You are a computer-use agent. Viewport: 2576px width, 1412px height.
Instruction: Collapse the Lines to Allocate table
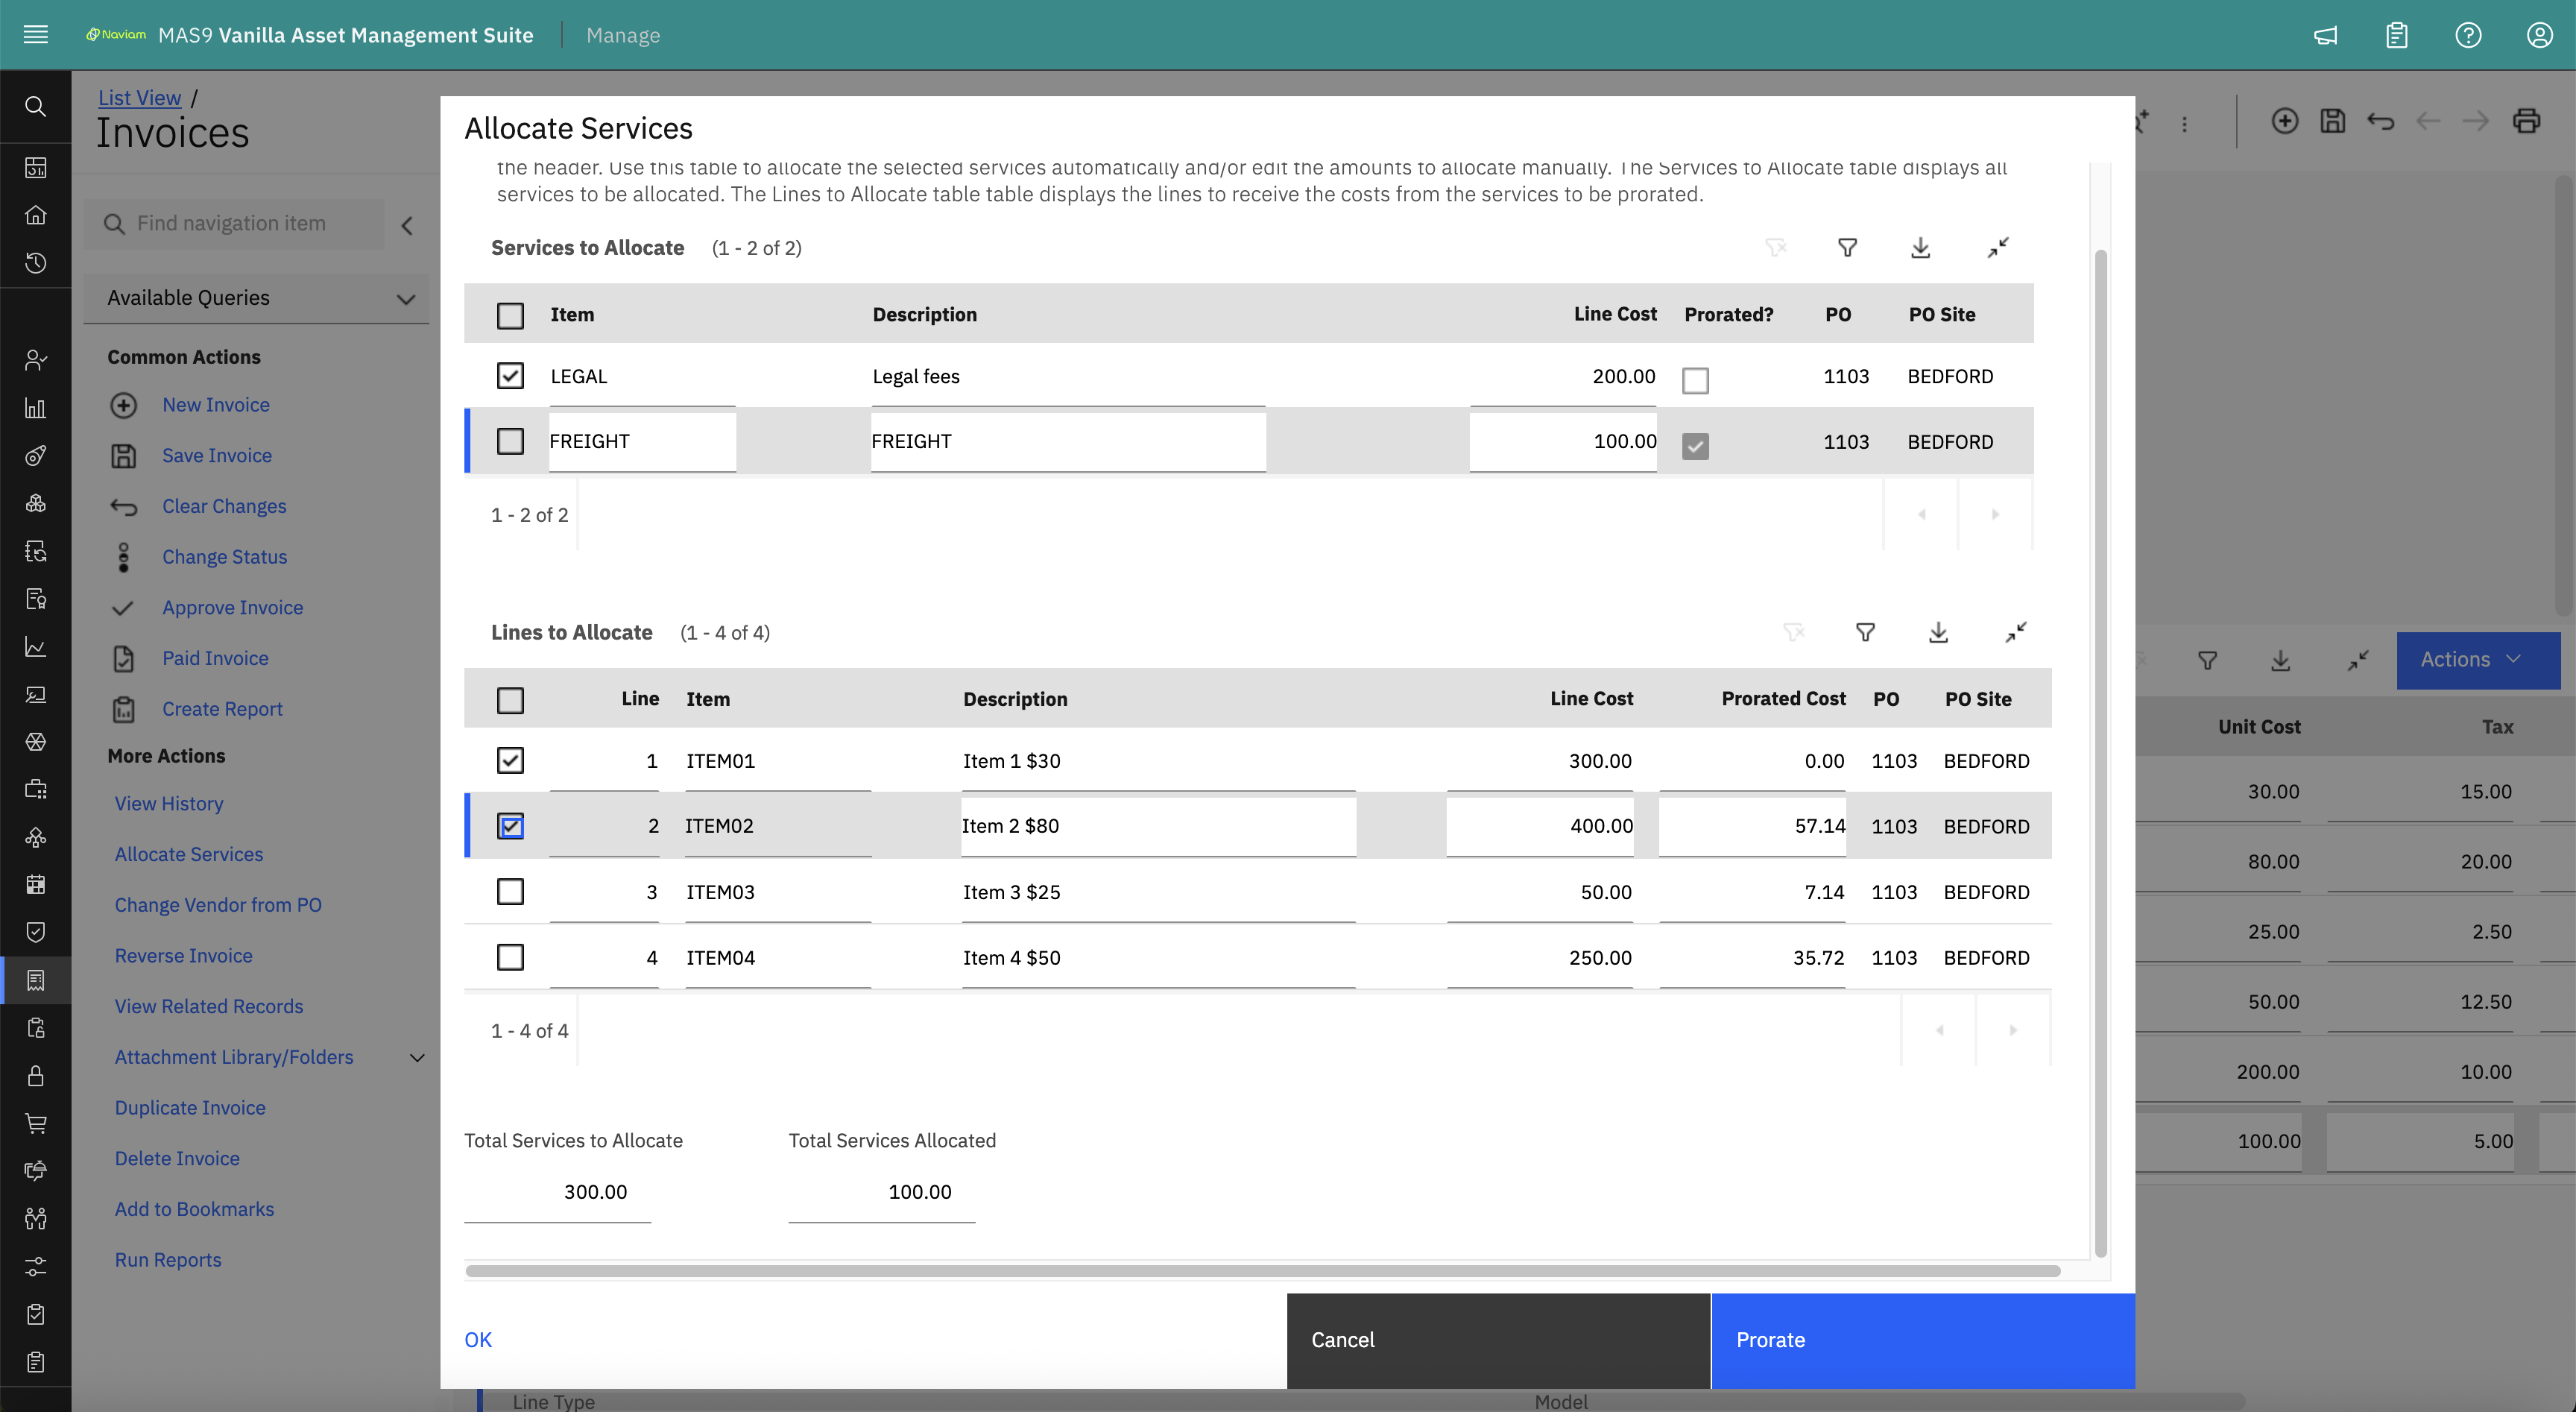(x=2015, y=632)
